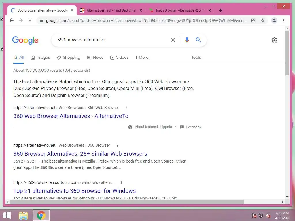Switch to News results
Image resolution: width=295 pixels, height=221 pixels.
(95, 58)
